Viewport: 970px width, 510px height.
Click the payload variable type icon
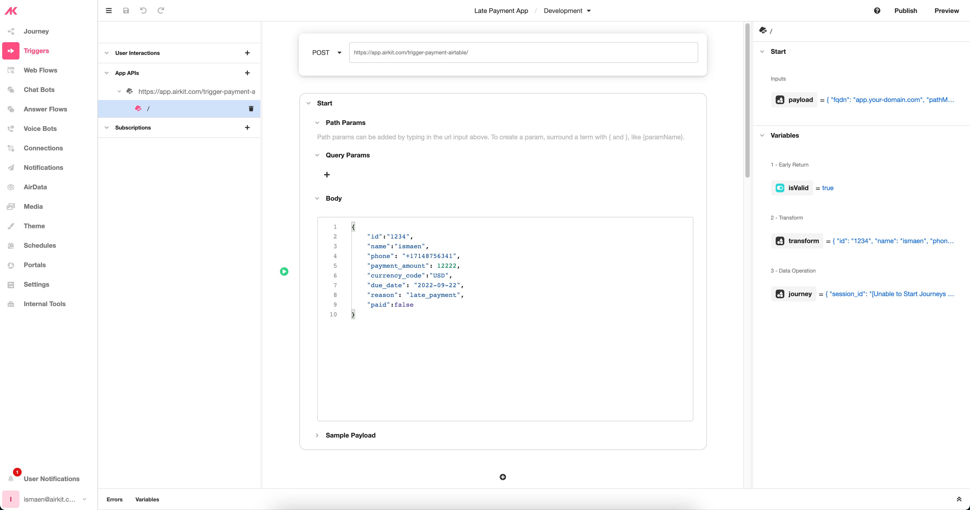coord(780,100)
